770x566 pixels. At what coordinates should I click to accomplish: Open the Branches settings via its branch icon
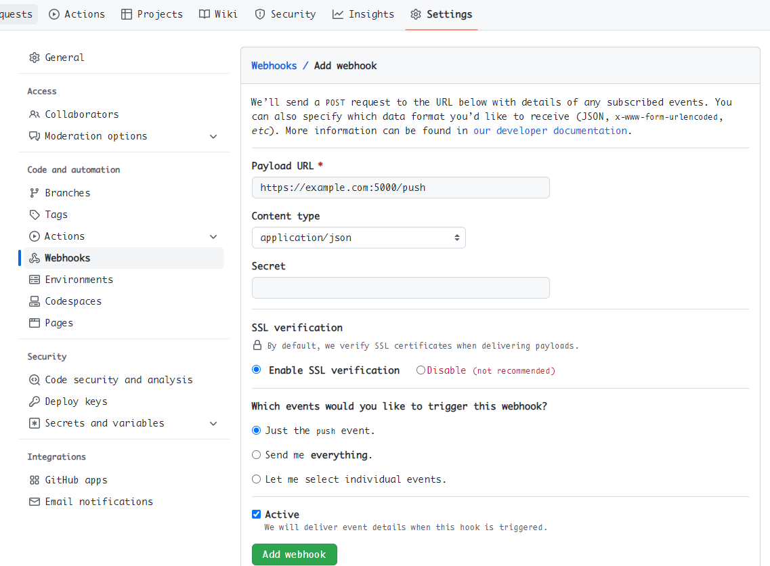[x=33, y=192]
